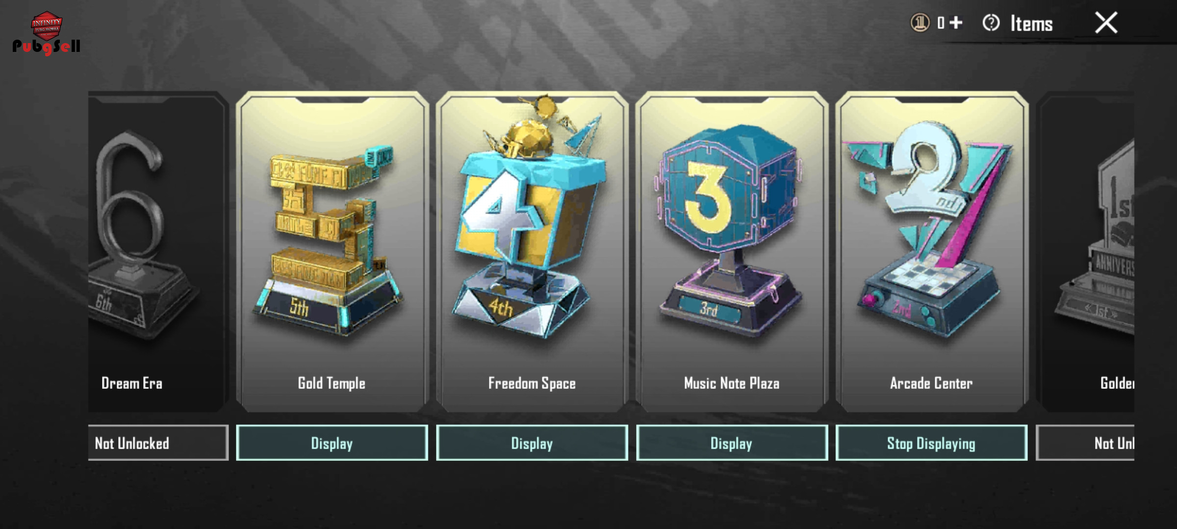Click the PubgSell Infinity logo
Viewport: 1177px width, 529px height.
[47, 33]
